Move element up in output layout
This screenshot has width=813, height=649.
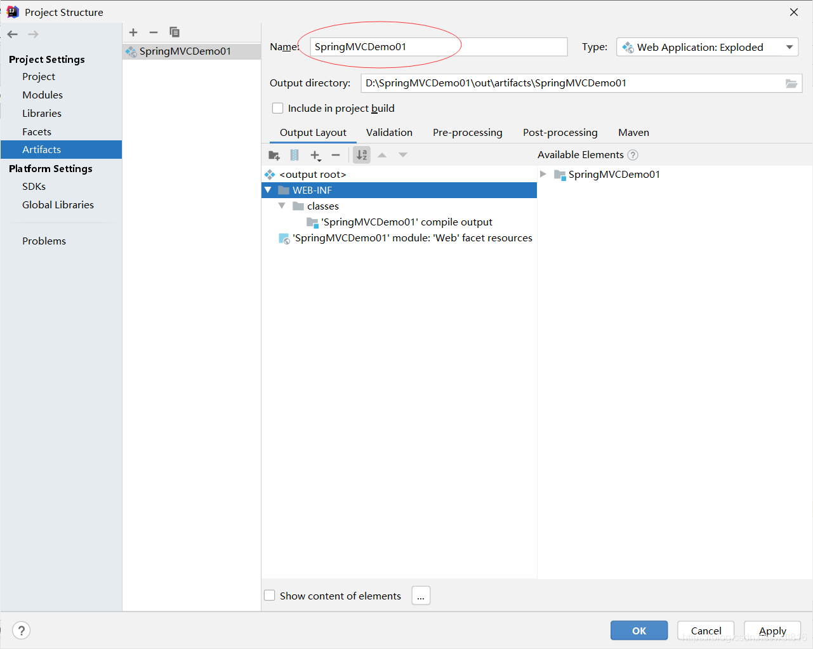coord(382,155)
